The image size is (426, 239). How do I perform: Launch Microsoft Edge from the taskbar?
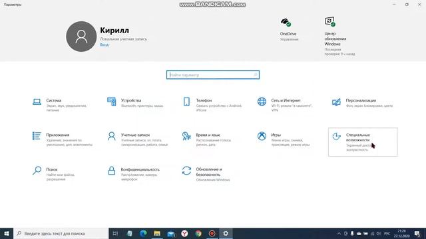(143, 233)
